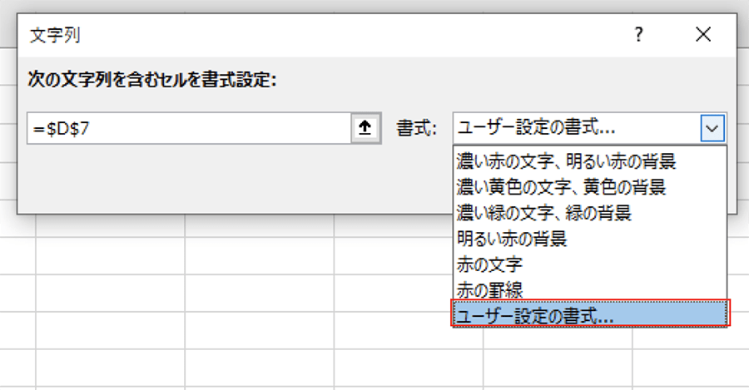Click the 文字列 dialog title

55,35
